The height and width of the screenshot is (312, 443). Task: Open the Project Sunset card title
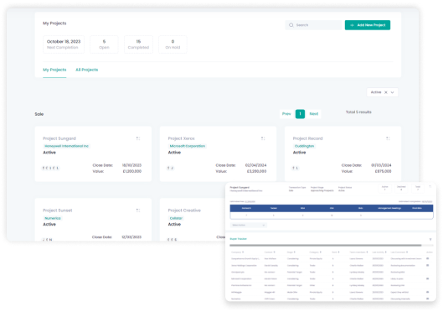57,211
